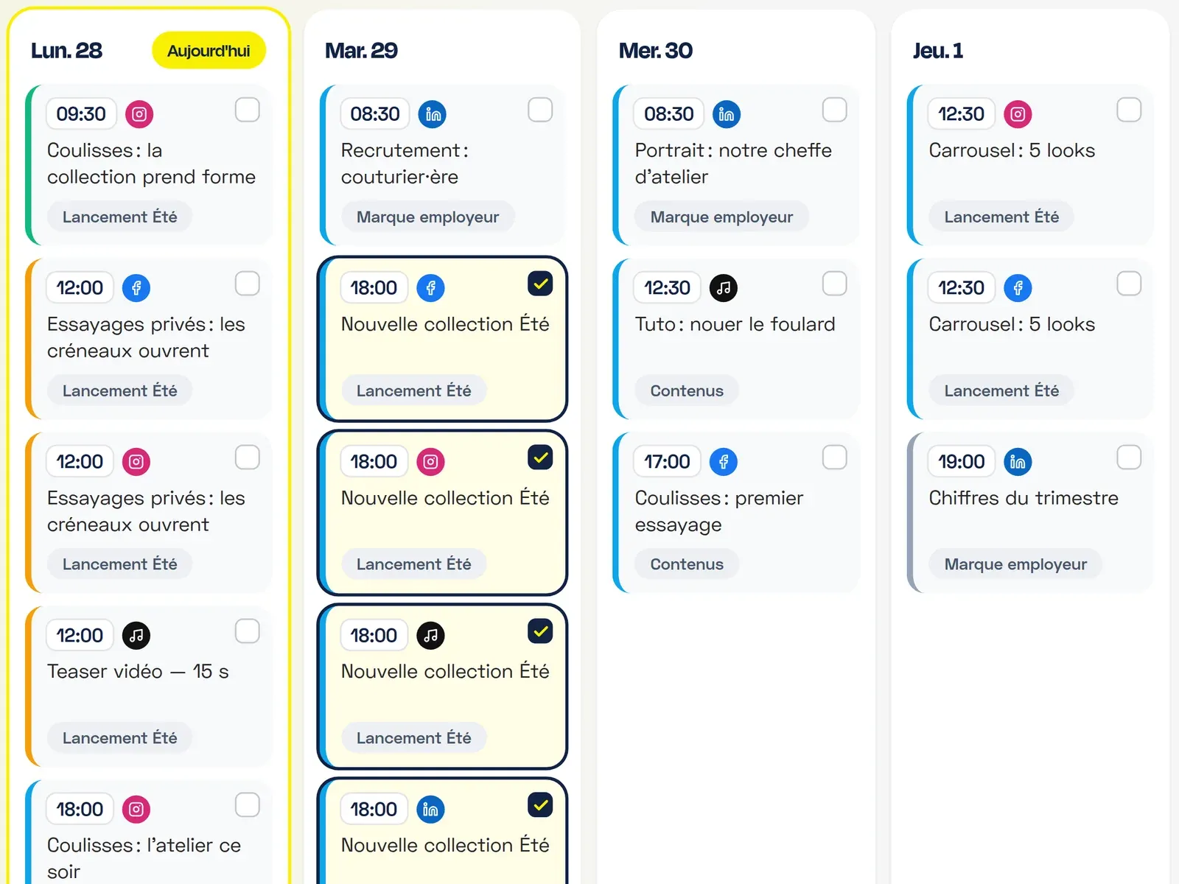The image size is (1179, 884).
Task: Click TikTok icon on Tuto nouer le foulard
Action: (x=724, y=288)
